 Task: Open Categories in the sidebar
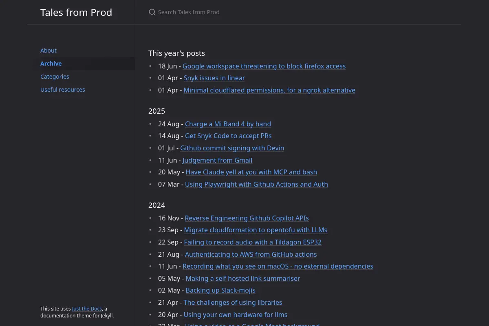55,77
